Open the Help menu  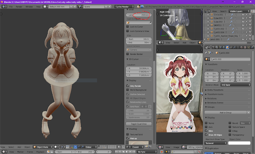coord(38,7)
